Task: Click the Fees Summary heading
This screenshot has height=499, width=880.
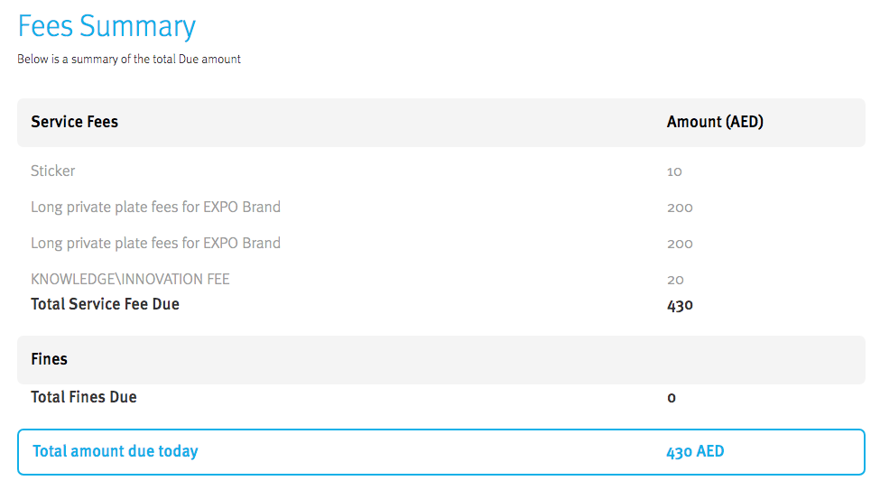Action: point(107,26)
